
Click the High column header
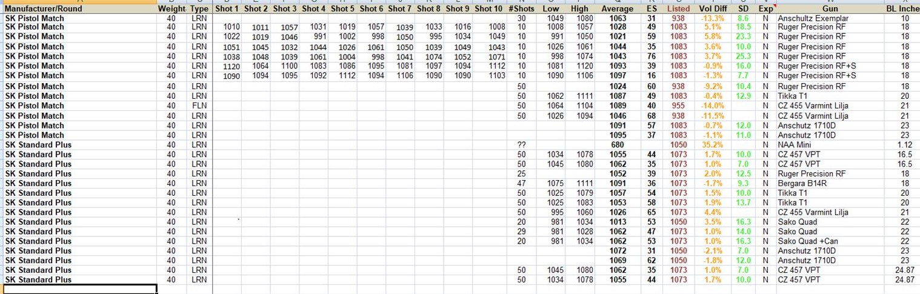coord(581,9)
